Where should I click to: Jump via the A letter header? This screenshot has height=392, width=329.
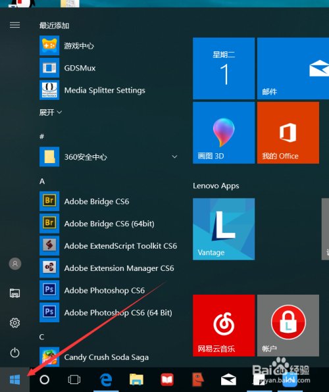42,182
